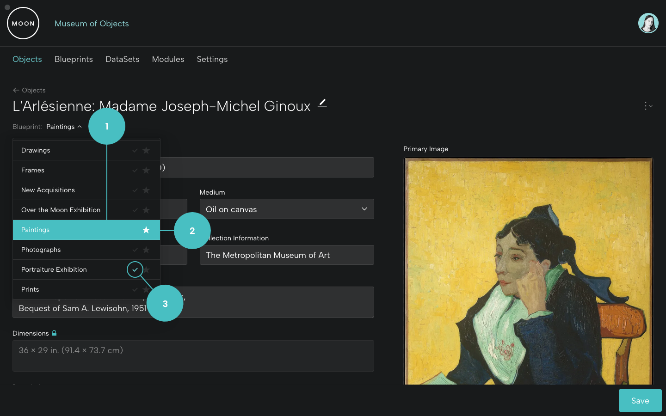Select Prints from the blueprint list

[x=86, y=289]
